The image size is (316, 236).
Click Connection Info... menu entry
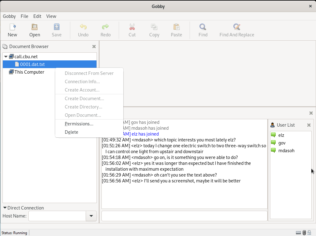(x=89, y=82)
